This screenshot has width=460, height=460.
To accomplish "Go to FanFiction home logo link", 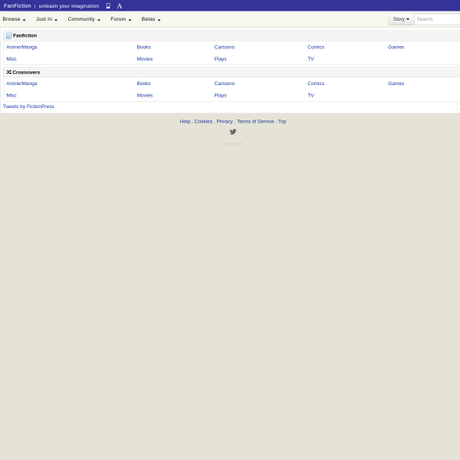I will coord(18,6).
